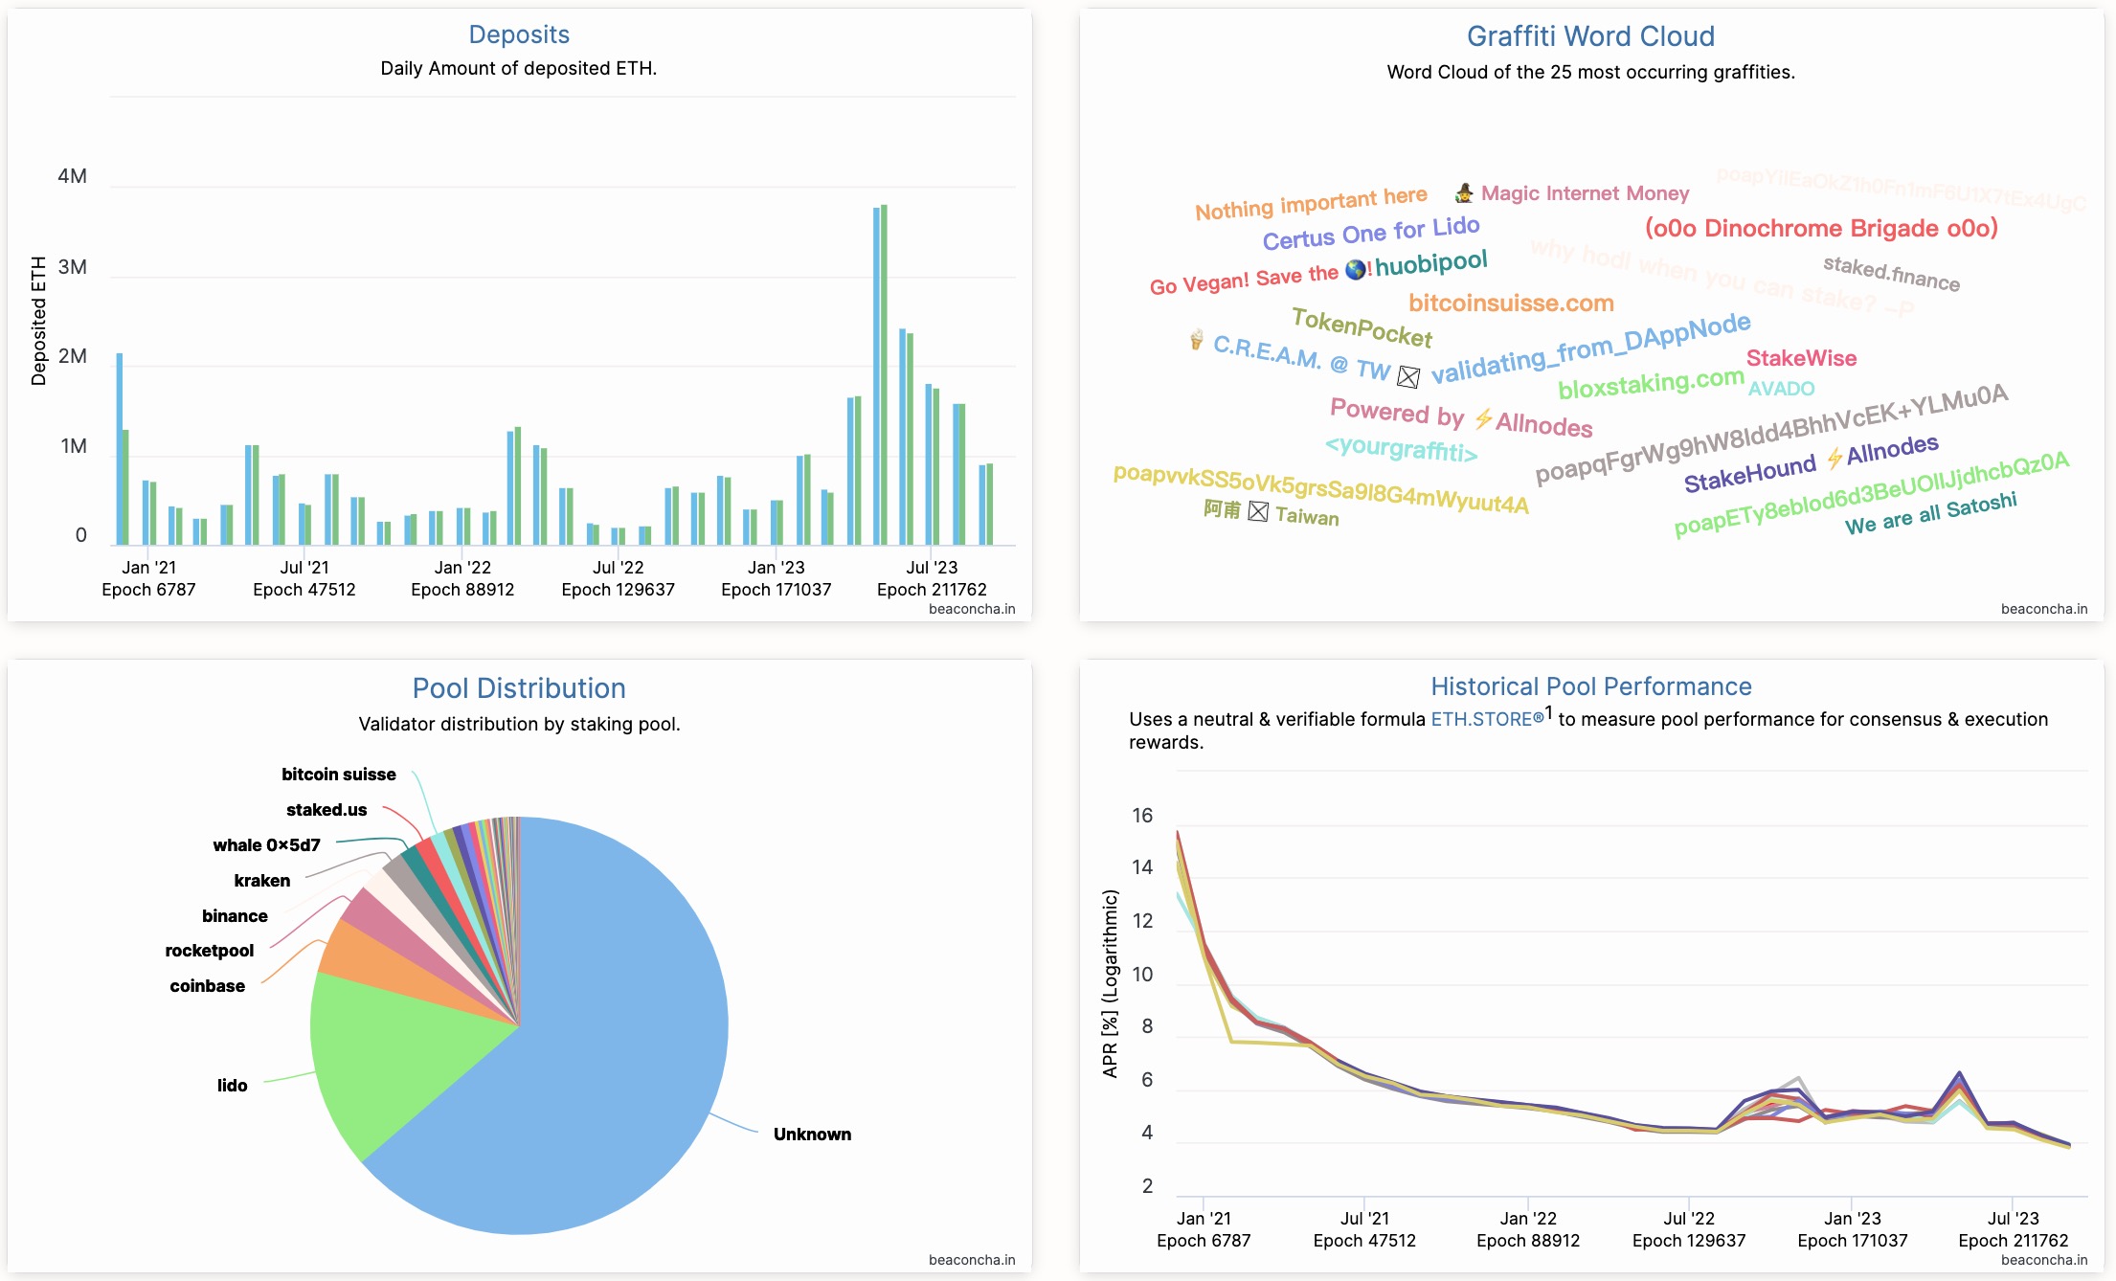Click the globe emoji in Go Vegan graffiti
2116x1281 pixels.
click(x=1355, y=270)
